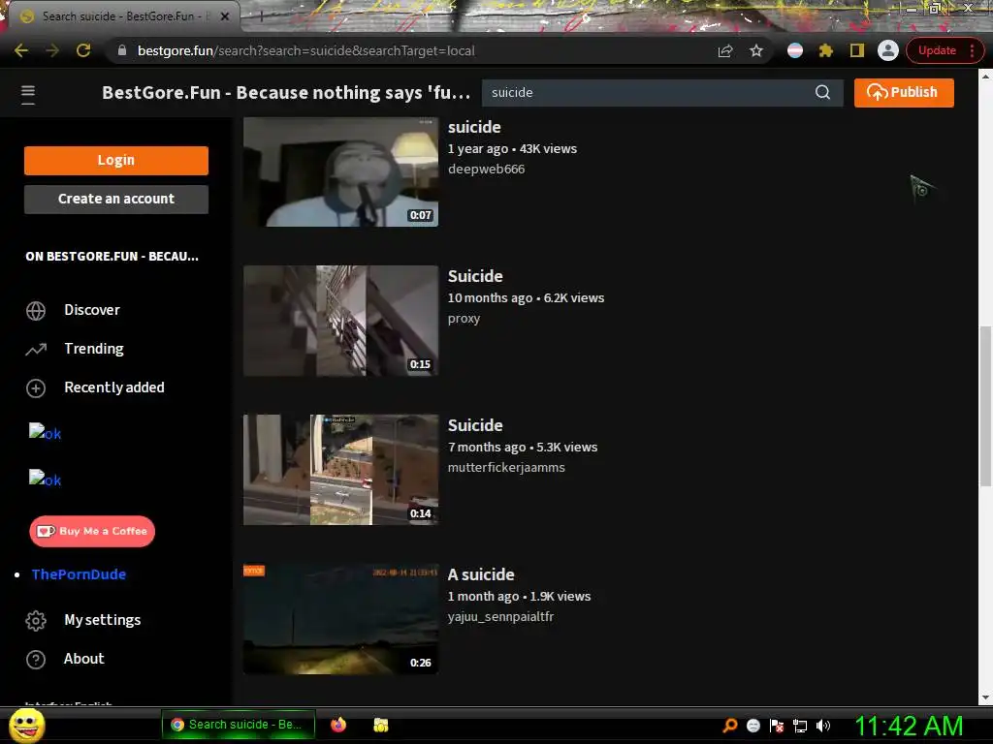The height and width of the screenshot is (744, 993).
Task: Click the first broken 'ok' image link
Action: (x=45, y=433)
